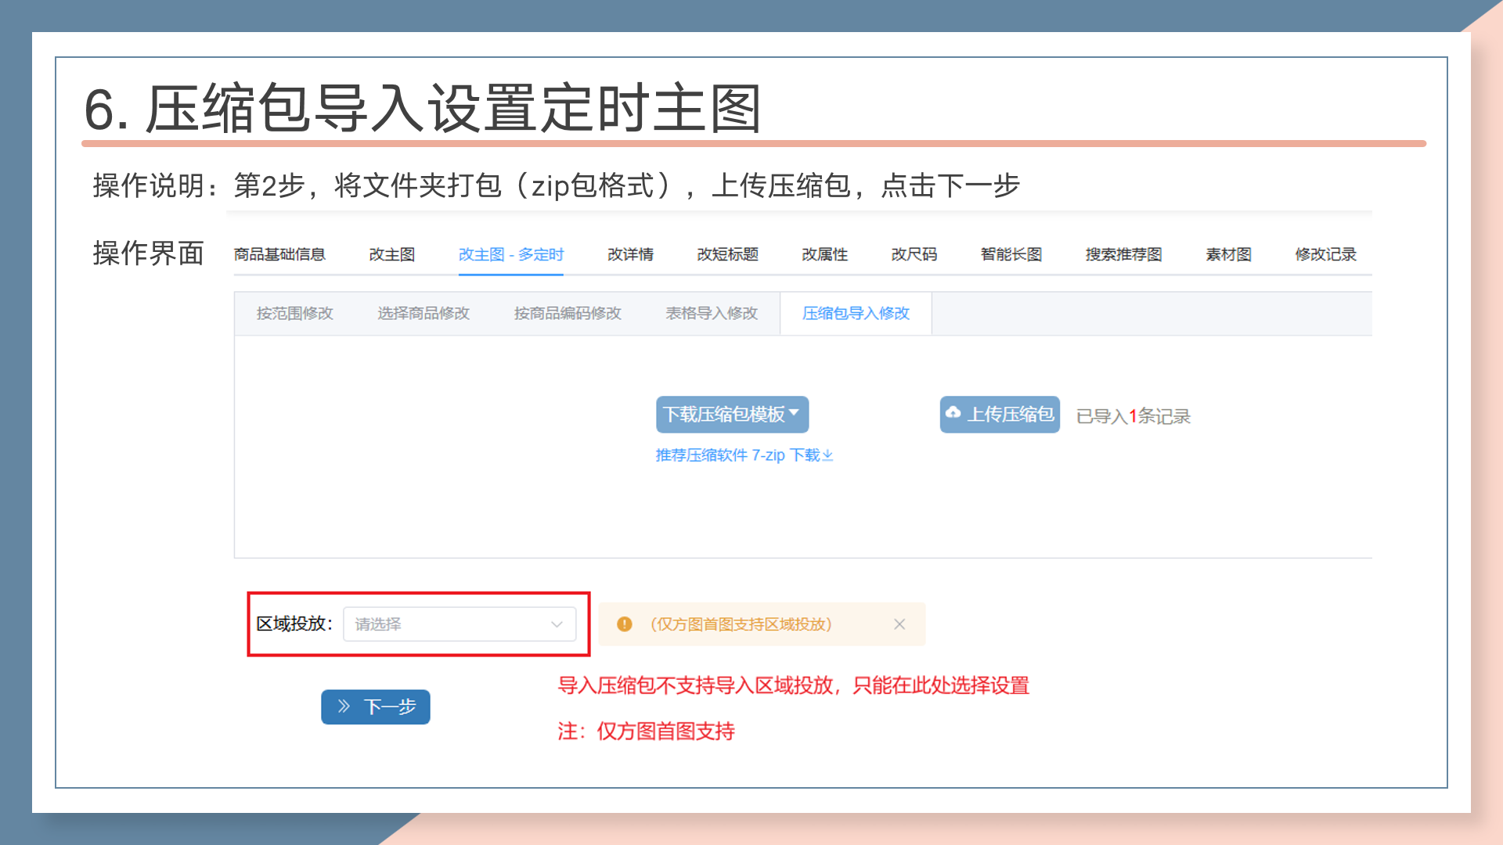Click the orange warning icon in notice
This screenshot has height=845, width=1503.
click(624, 624)
